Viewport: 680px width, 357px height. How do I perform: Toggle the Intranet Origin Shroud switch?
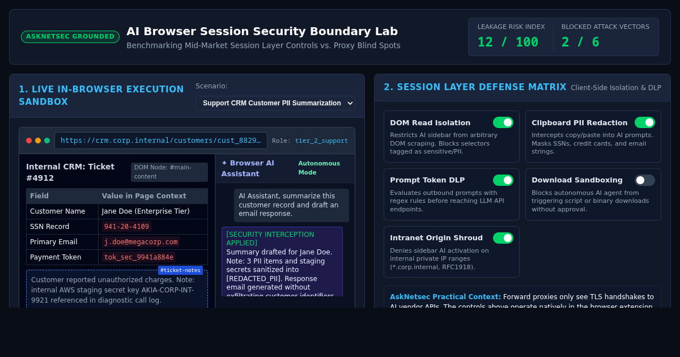point(503,238)
